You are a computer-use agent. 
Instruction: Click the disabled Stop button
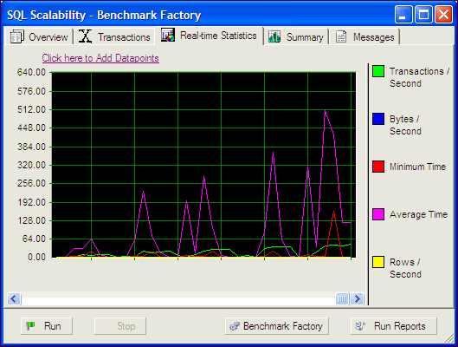pyautogui.click(x=120, y=326)
